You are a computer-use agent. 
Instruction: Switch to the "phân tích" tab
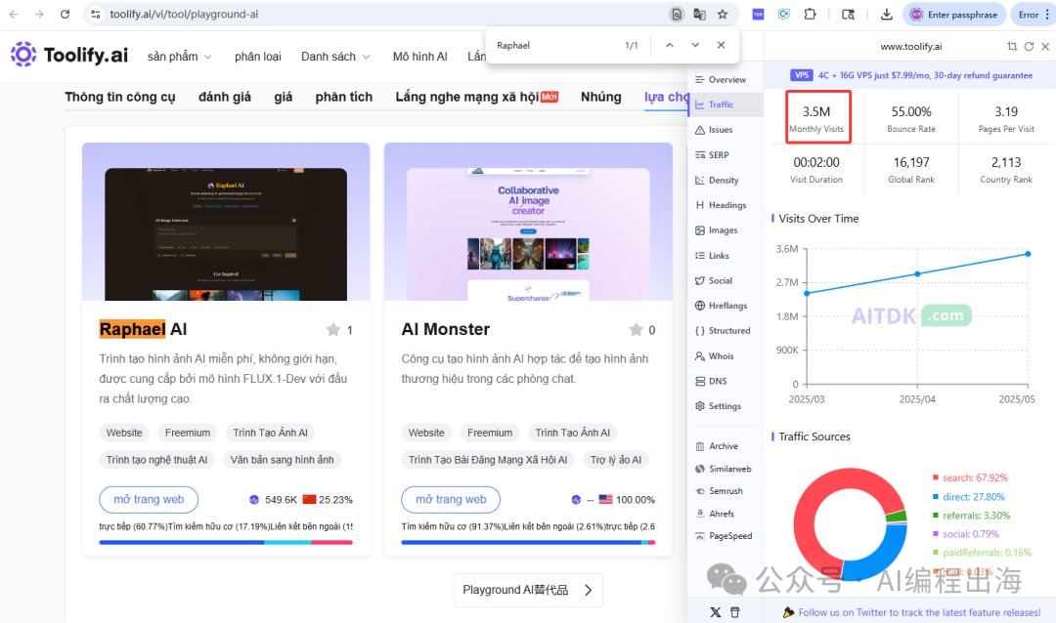[x=343, y=97]
